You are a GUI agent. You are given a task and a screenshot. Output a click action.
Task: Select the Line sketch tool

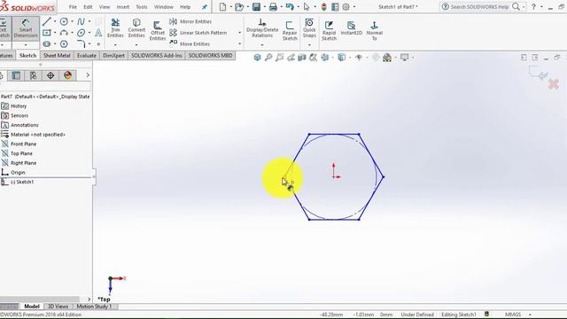pyautogui.click(x=47, y=21)
